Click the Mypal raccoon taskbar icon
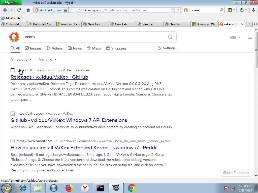258x193 pixels. coord(116,188)
